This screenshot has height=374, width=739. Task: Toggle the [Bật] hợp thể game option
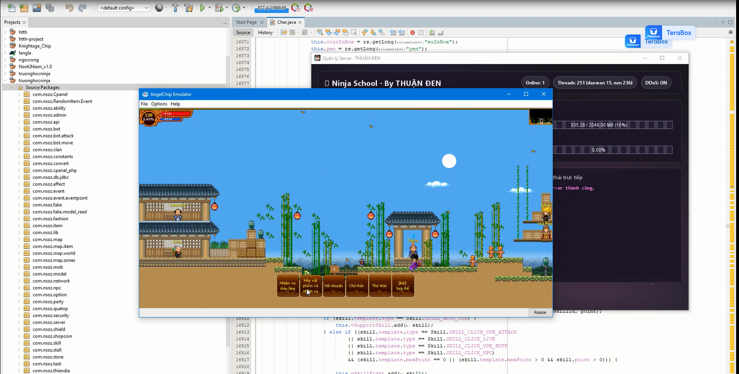click(403, 286)
